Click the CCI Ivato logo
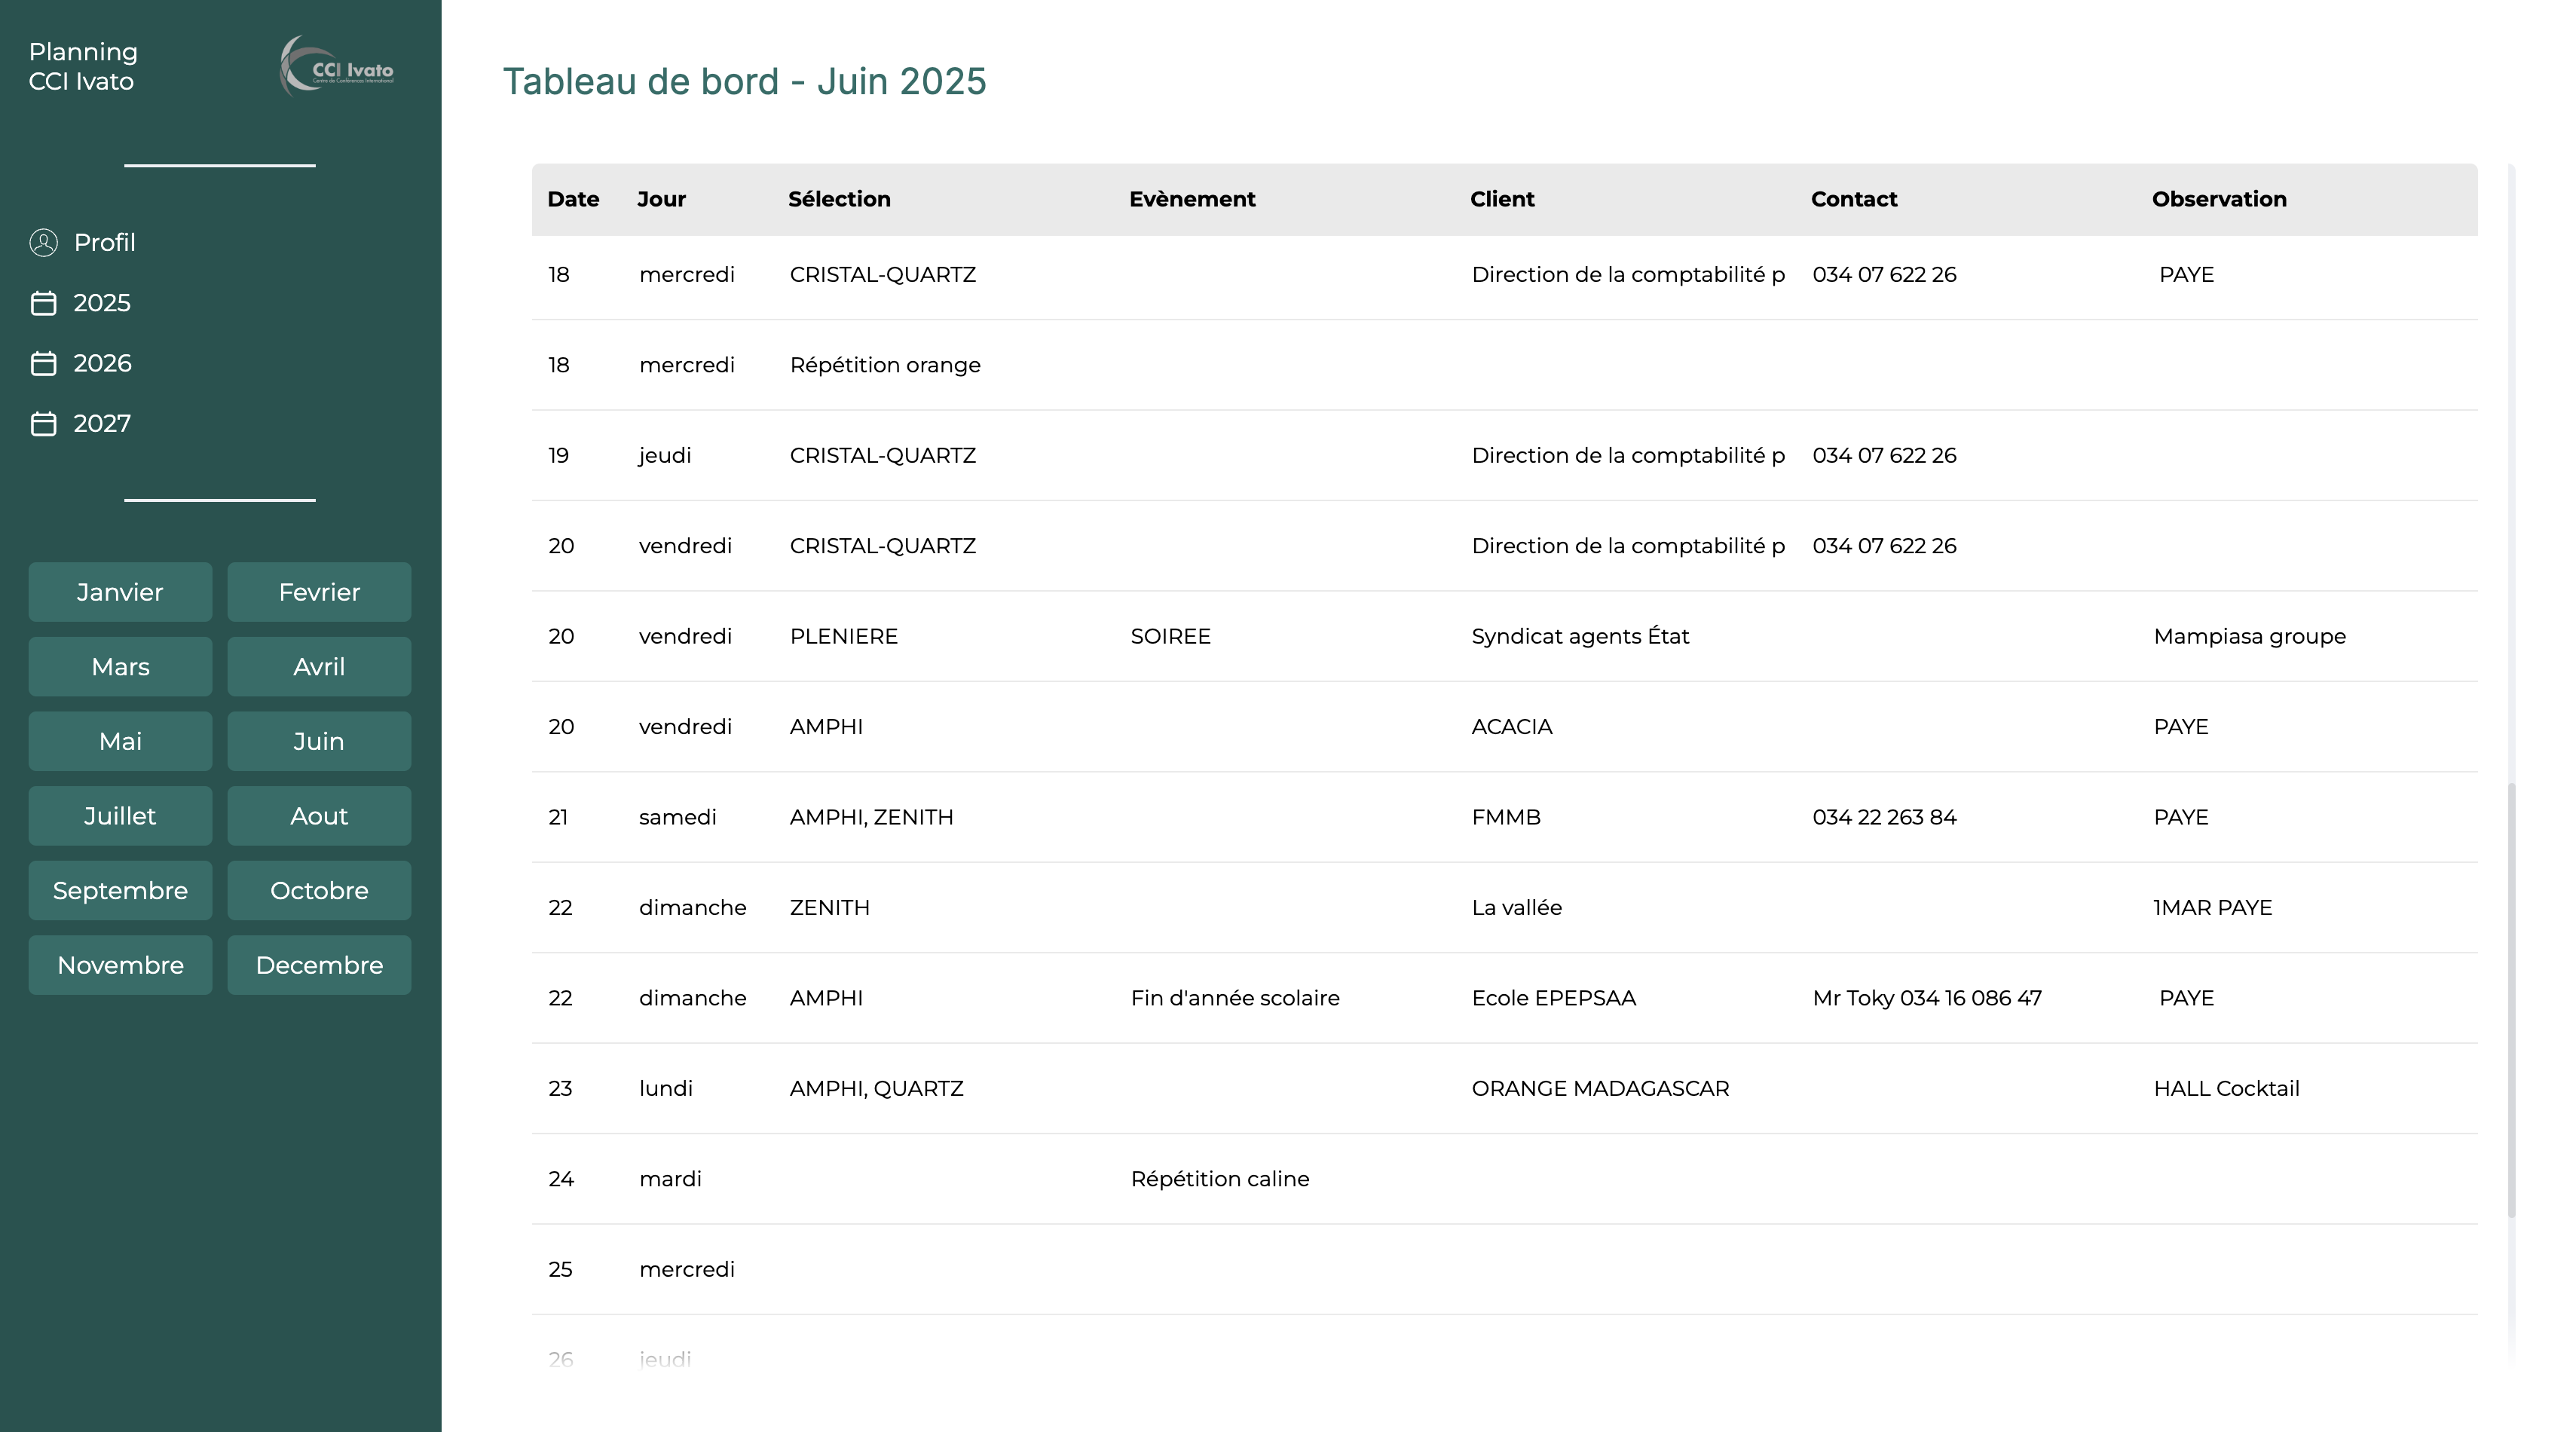Image resolution: width=2576 pixels, height=1432 pixels. tap(336, 68)
